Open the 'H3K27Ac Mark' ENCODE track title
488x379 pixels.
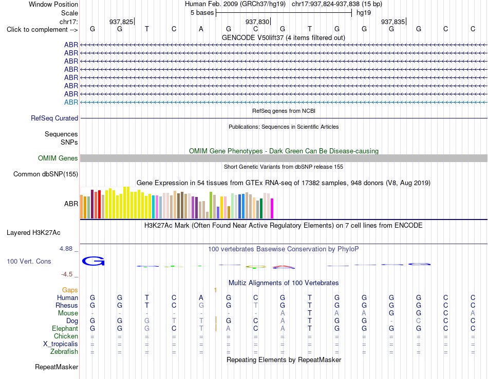[284, 225]
